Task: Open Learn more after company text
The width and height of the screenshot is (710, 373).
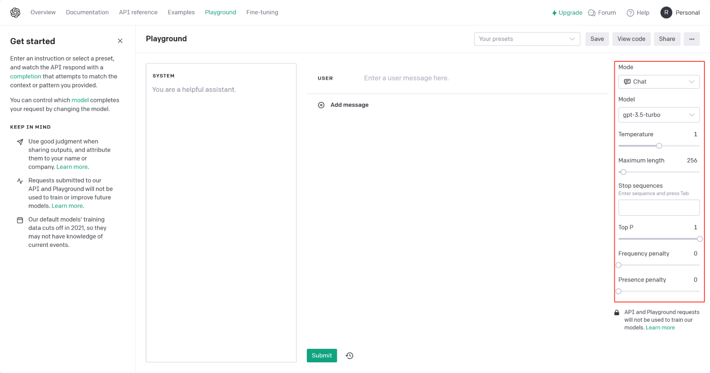Action: [x=72, y=167]
